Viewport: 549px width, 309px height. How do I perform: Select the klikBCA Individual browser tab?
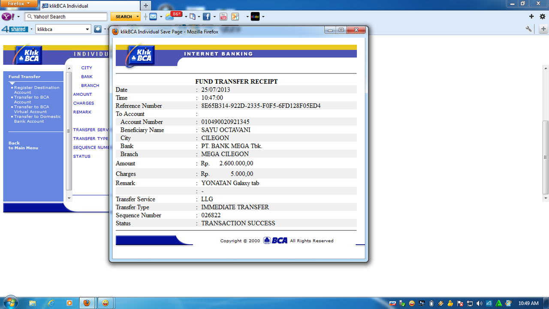click(x=89, y=6)
